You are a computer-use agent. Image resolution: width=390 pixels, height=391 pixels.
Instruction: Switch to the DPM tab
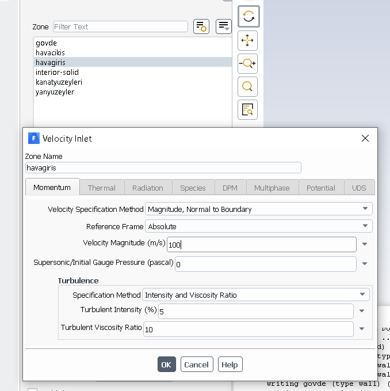tap(230, 188)
